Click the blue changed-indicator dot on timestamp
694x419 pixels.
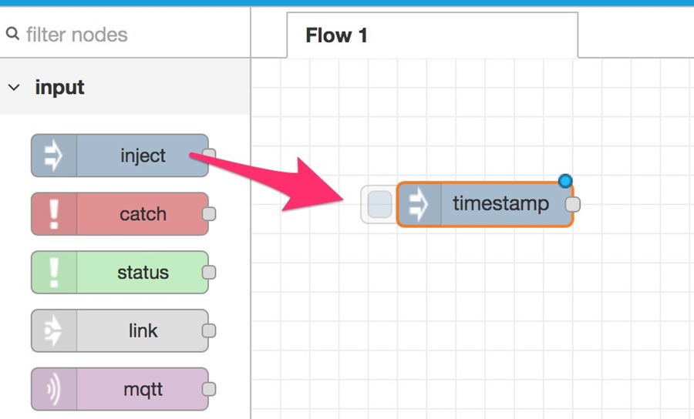[x=565, y=180]
